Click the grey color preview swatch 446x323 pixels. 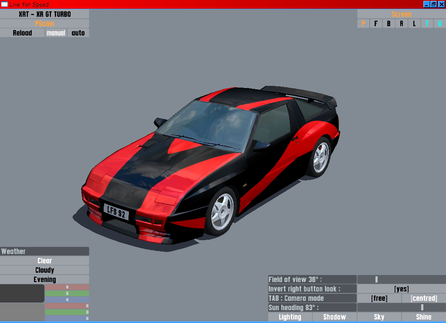coord(22,312)
